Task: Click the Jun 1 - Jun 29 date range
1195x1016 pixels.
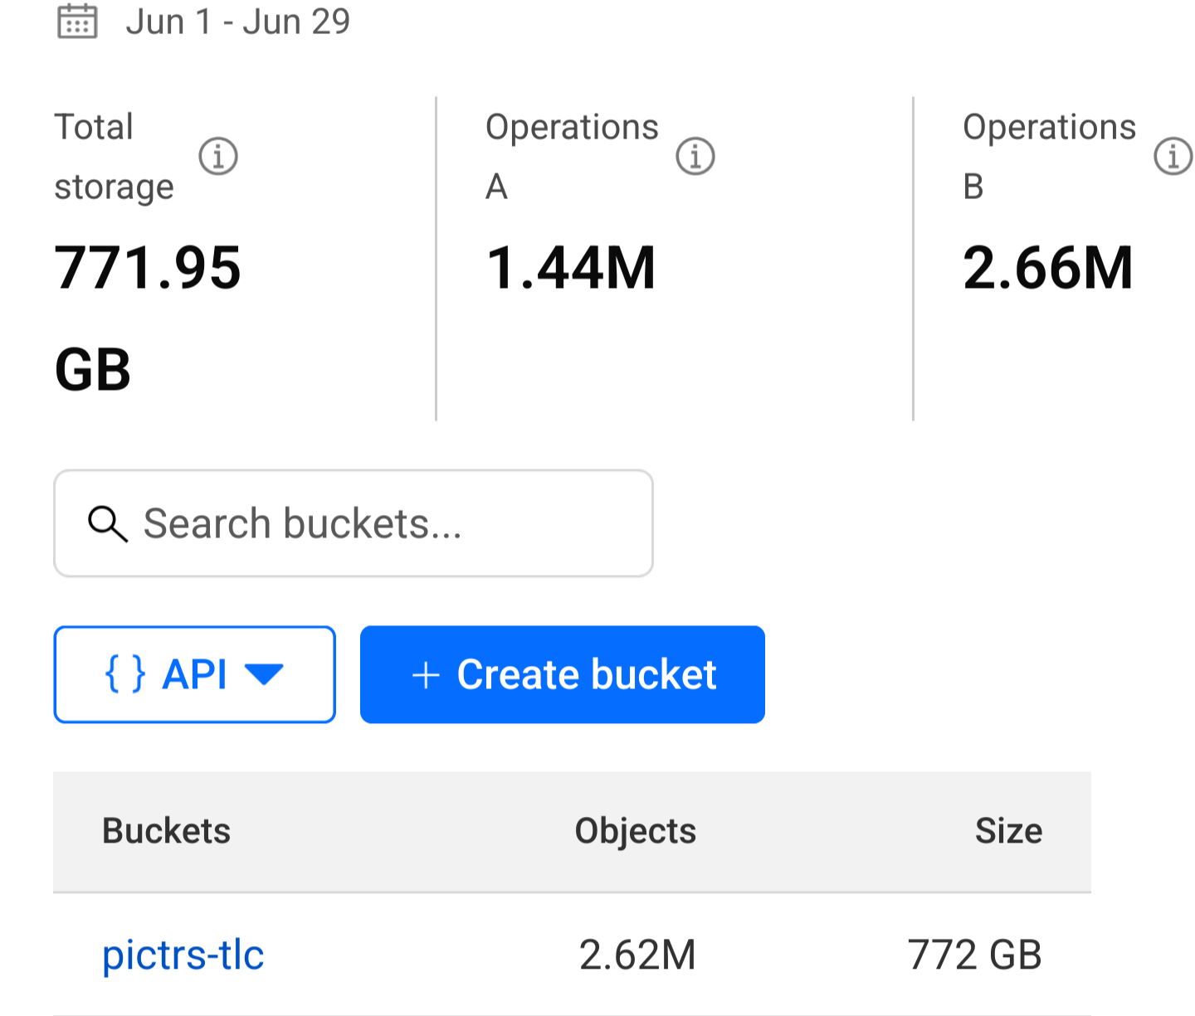Action: 238,22
